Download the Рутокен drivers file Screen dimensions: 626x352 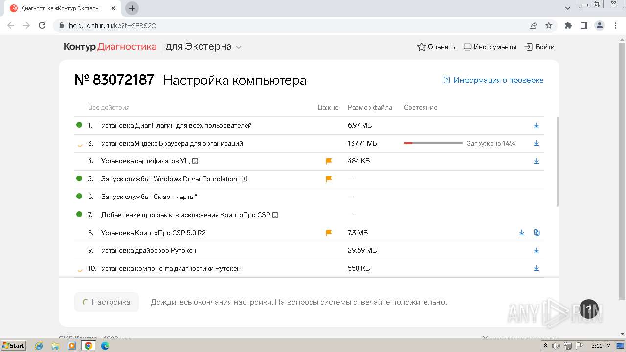[x=536, y=251]
